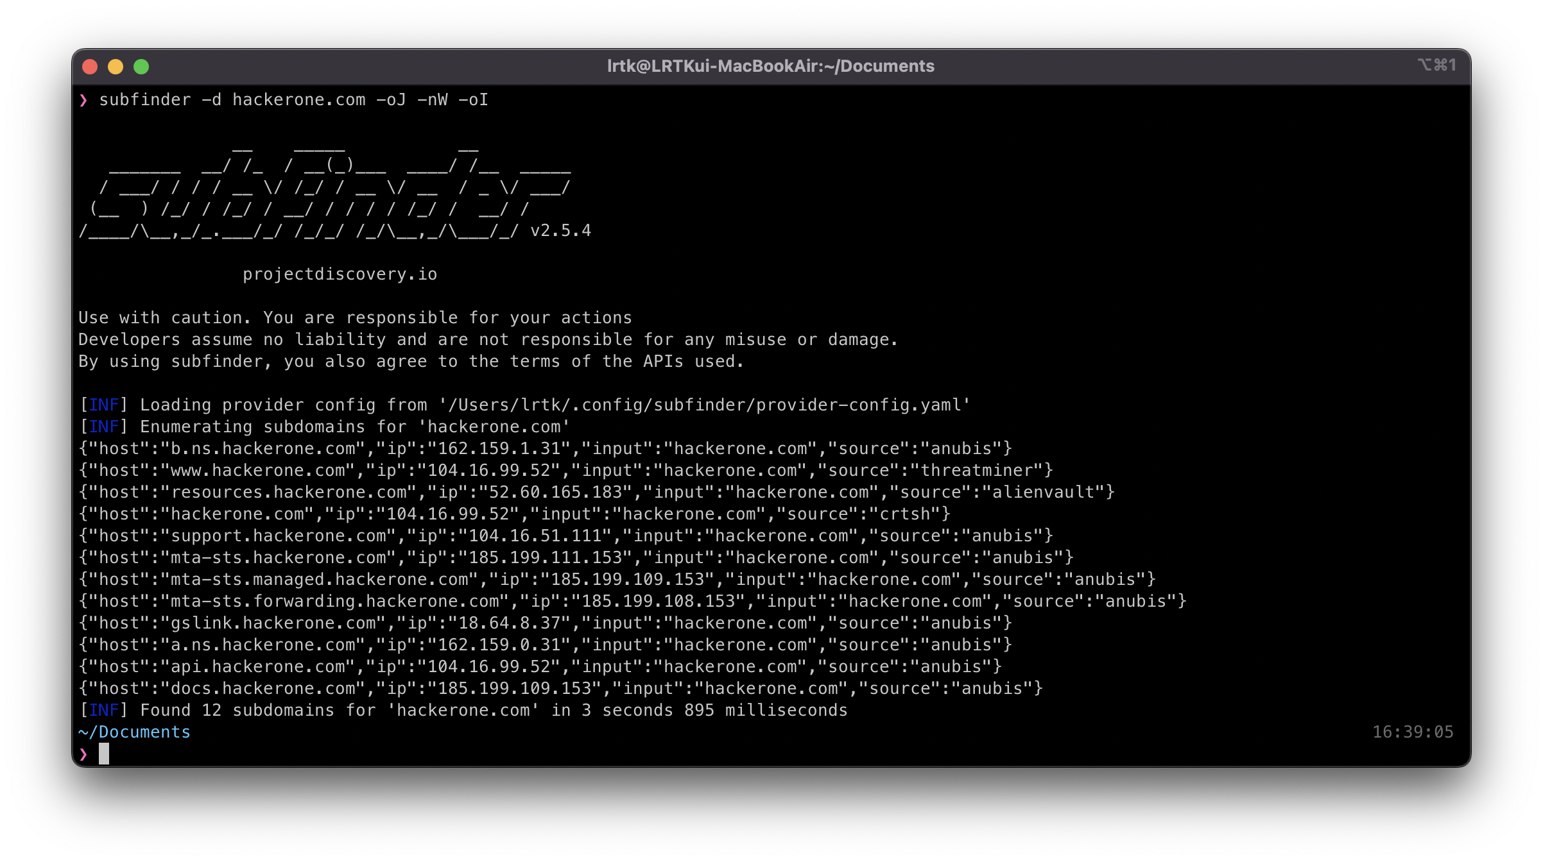
Task: Click the api.hackerone.com result line
Action: click(x=540, y=667)
